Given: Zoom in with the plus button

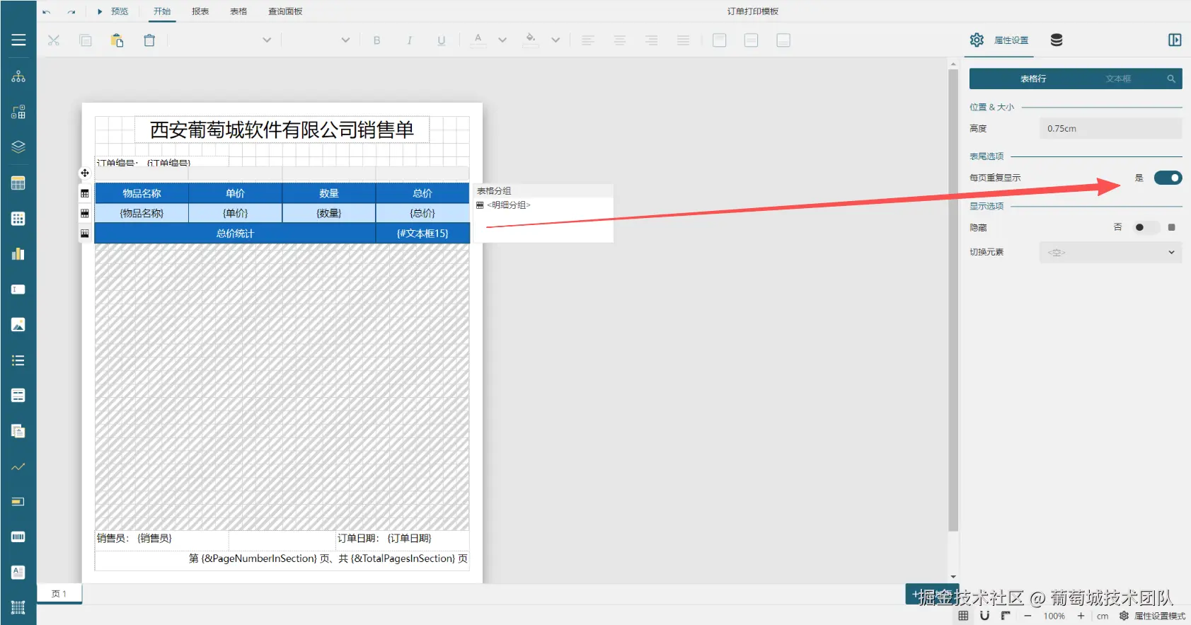Looking at the screenshot, I should tap(1081, 616).
